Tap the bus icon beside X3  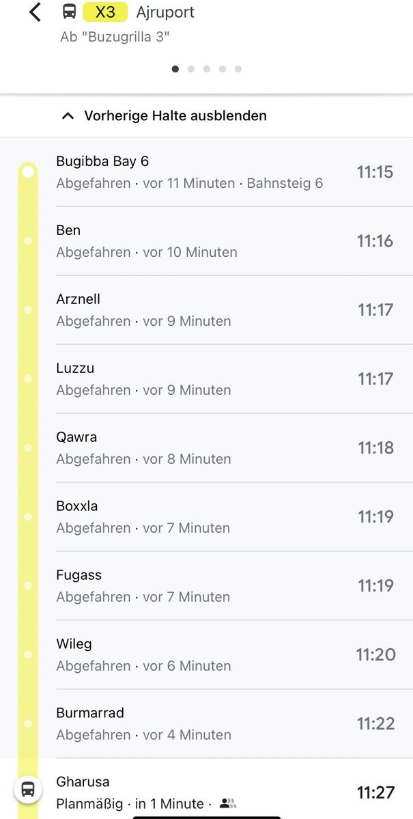[69, 12]
